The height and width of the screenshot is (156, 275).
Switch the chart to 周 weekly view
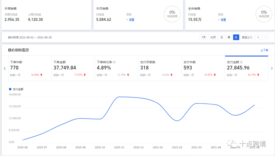tap(229, 37)
